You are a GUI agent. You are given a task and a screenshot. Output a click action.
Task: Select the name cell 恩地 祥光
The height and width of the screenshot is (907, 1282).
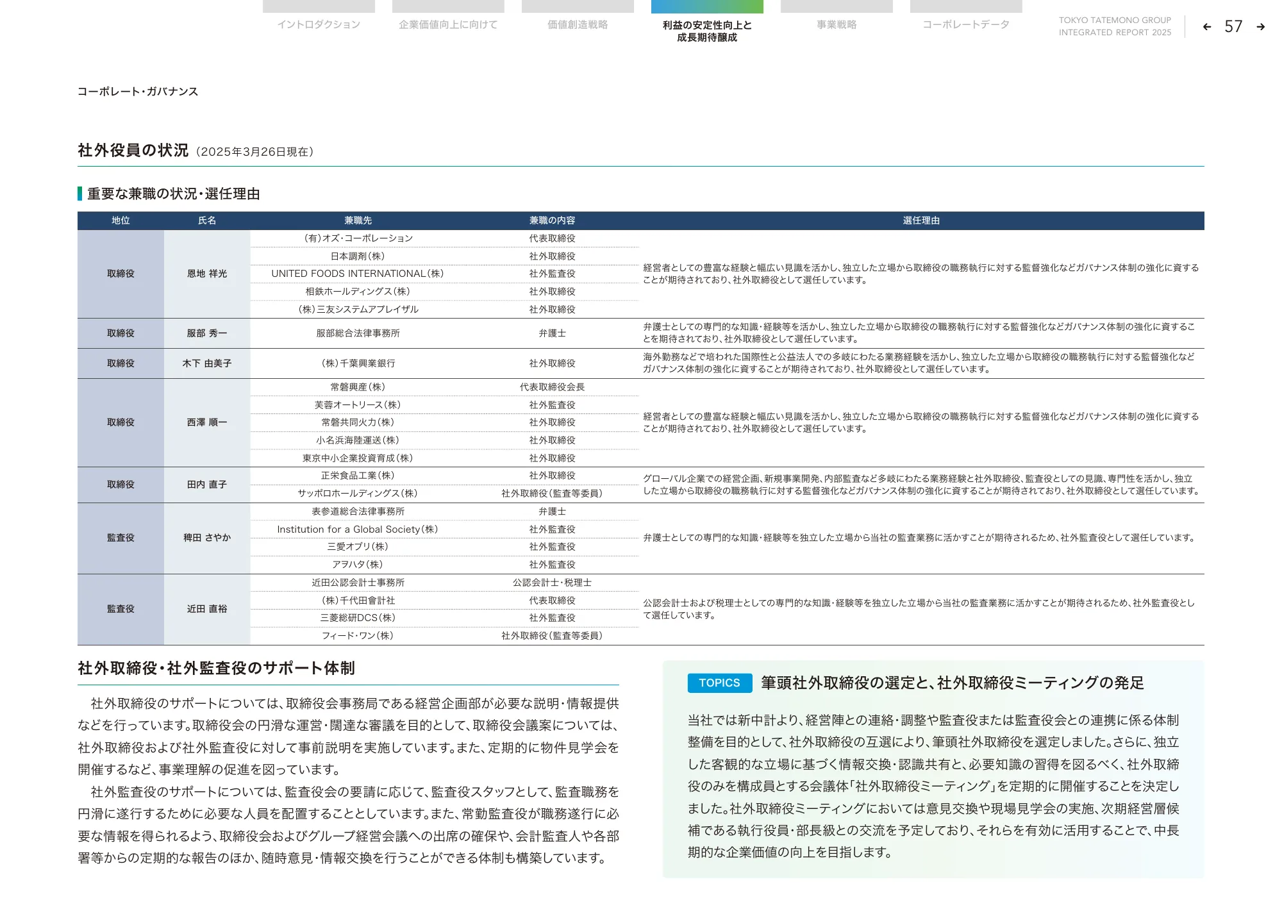click(x=207, y=274)
